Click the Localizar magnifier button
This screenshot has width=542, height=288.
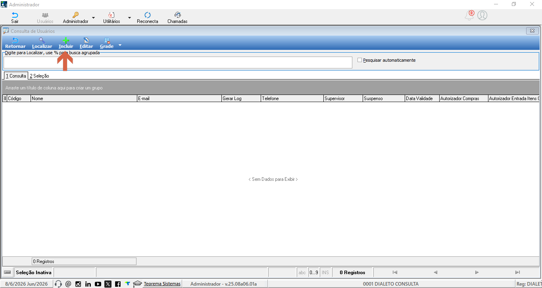[x=42, y=43]
